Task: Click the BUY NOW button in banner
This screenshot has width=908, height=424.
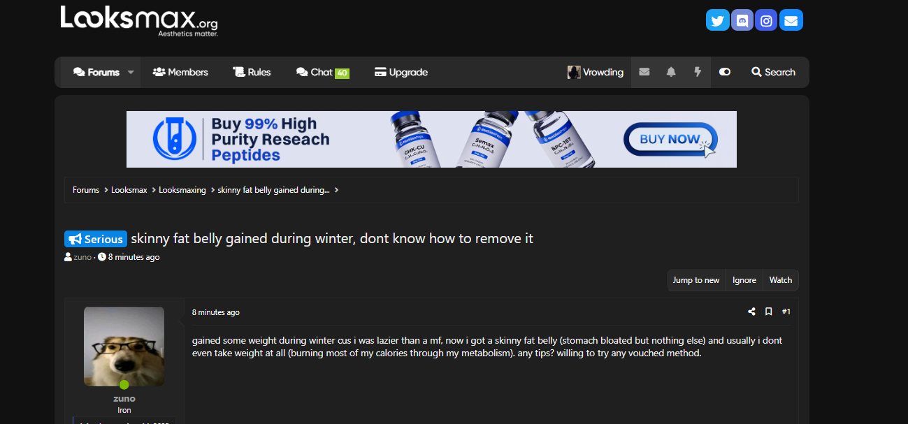Action: (x=670, y=139)
